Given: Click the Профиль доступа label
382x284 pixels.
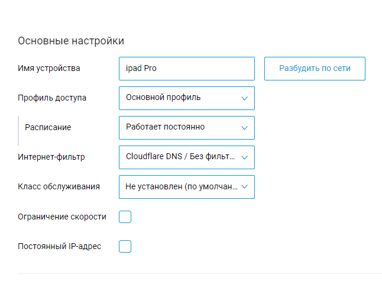Looking at the screenshot, I should 52,98.
